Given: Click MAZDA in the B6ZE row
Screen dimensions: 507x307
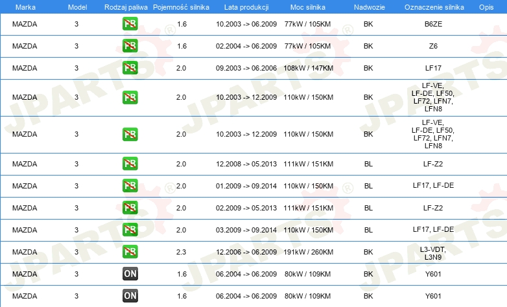Looking at the screenshot, I should click(x=25, y=24).
